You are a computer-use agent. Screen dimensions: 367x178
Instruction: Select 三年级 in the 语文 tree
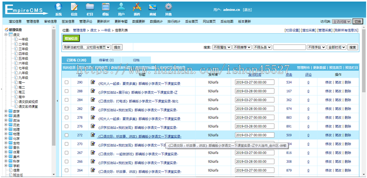pos(24,49)
